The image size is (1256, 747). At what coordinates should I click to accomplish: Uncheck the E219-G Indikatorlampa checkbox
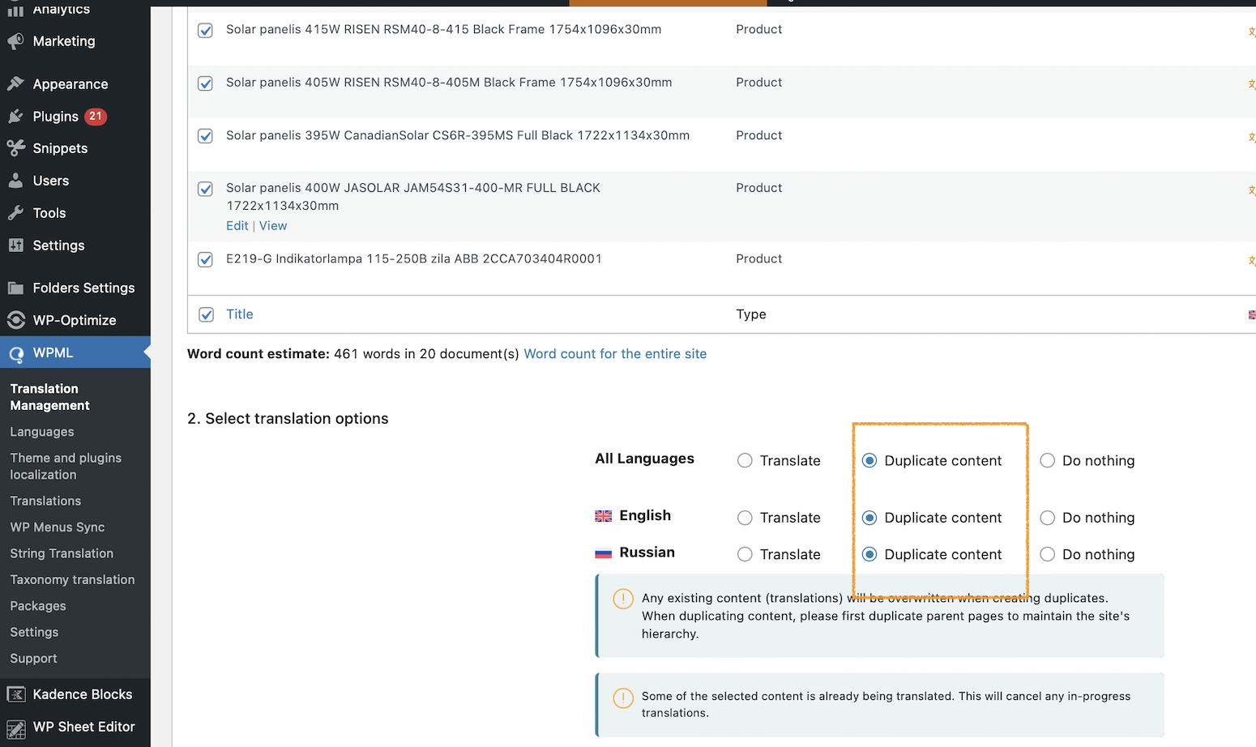206,259
